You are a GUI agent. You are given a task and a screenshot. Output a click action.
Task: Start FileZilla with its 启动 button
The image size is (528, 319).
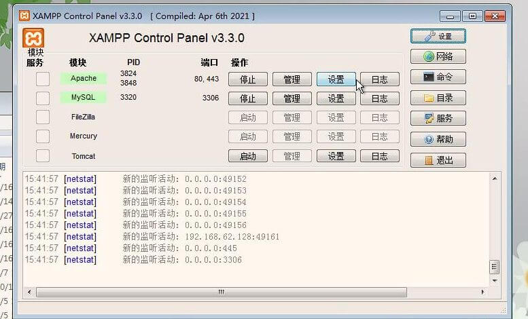tap(248, 118)
